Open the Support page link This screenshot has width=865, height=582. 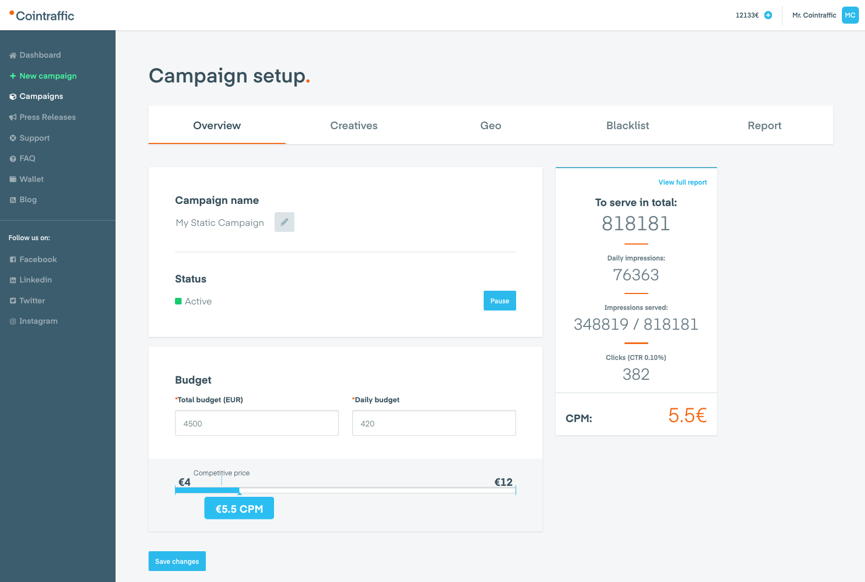35,138
